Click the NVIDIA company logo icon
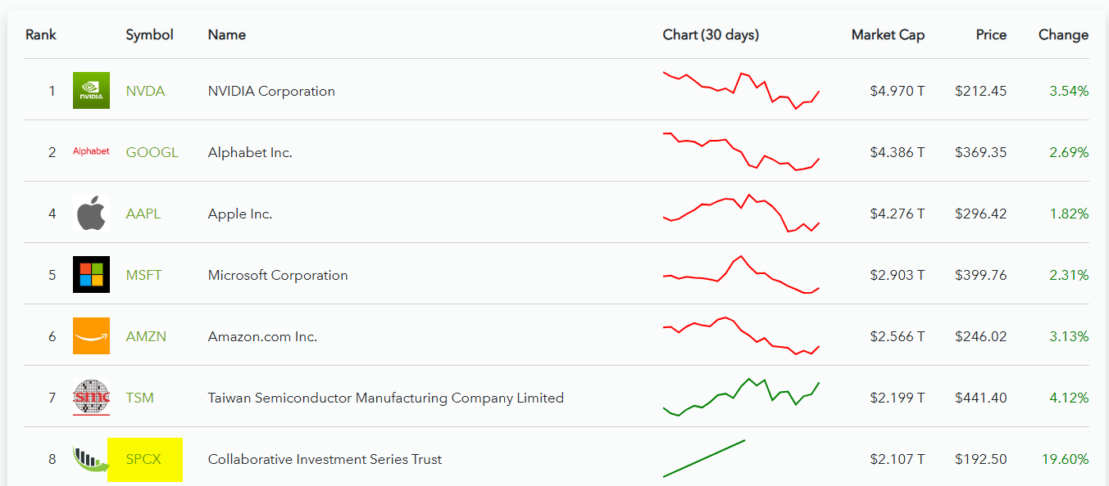Screen dimensions: 1109x486 pos(91,91)
